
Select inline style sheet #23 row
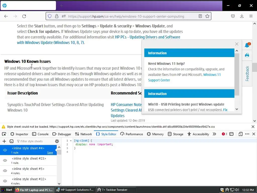pyautogui.click(x=28, y=161)
